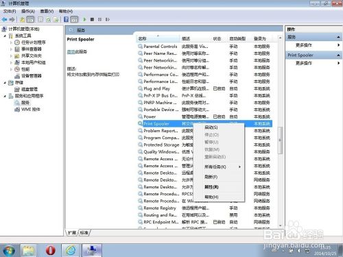Viewport: 343px width, 257px height.
Task: Click the Up one level folder icon
Action: coord(23,20)
